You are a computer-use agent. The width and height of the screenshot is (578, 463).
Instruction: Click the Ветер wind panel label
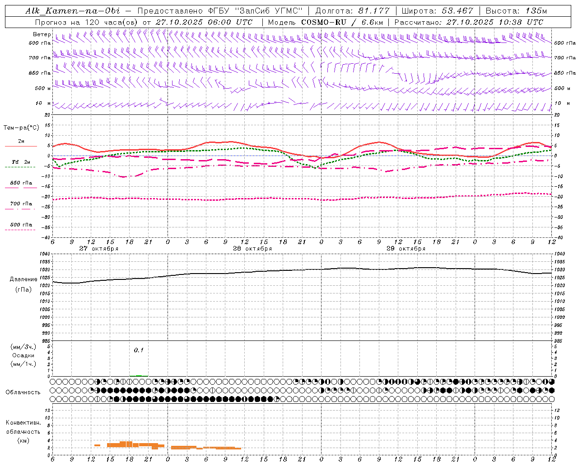click(42, 34)
